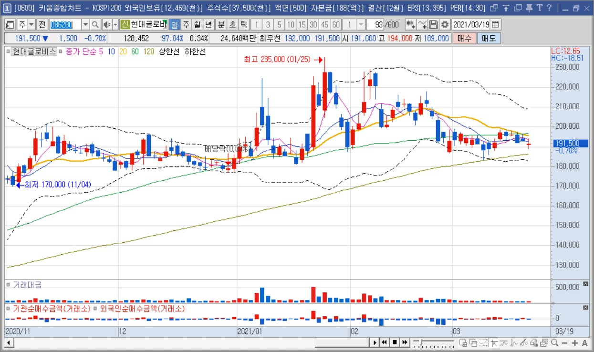Click the fast-forward playback button
Image resolution: width=594 pixels, height=352 pixels.
pos(405,342)
